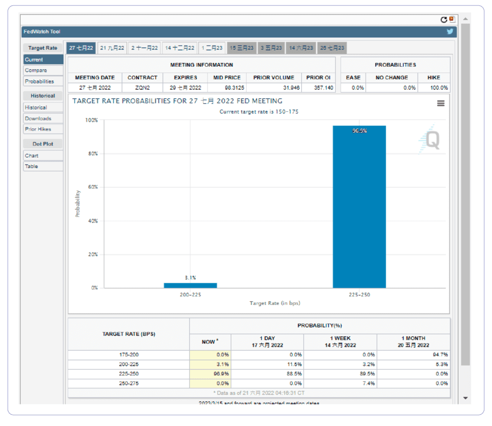This screenshot has height=426, width=492.
Task: Click the orange export icon beside refresh
Action: 452,19
